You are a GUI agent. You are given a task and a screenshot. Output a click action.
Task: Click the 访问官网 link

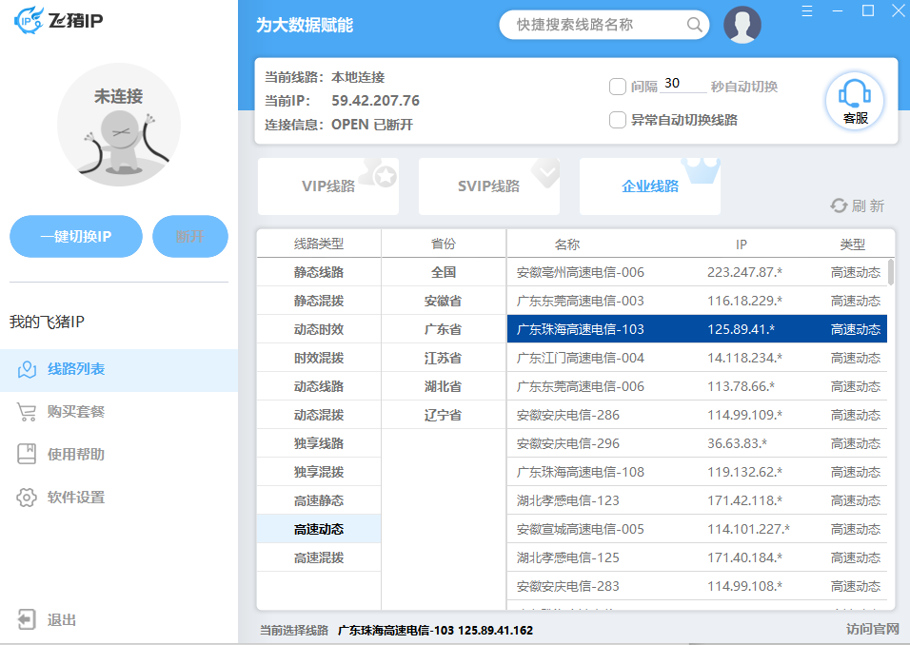pyautogui.click(x=872, y=629)
